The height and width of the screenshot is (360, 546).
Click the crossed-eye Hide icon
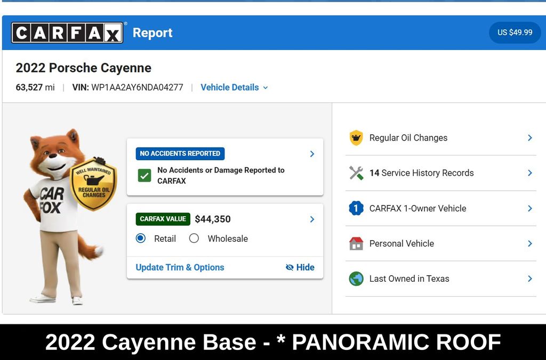pyautogui.click(x=290, y=267)
